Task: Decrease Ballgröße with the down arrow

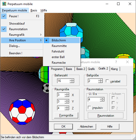Action: pyautogui.click(x=100, y=82)
